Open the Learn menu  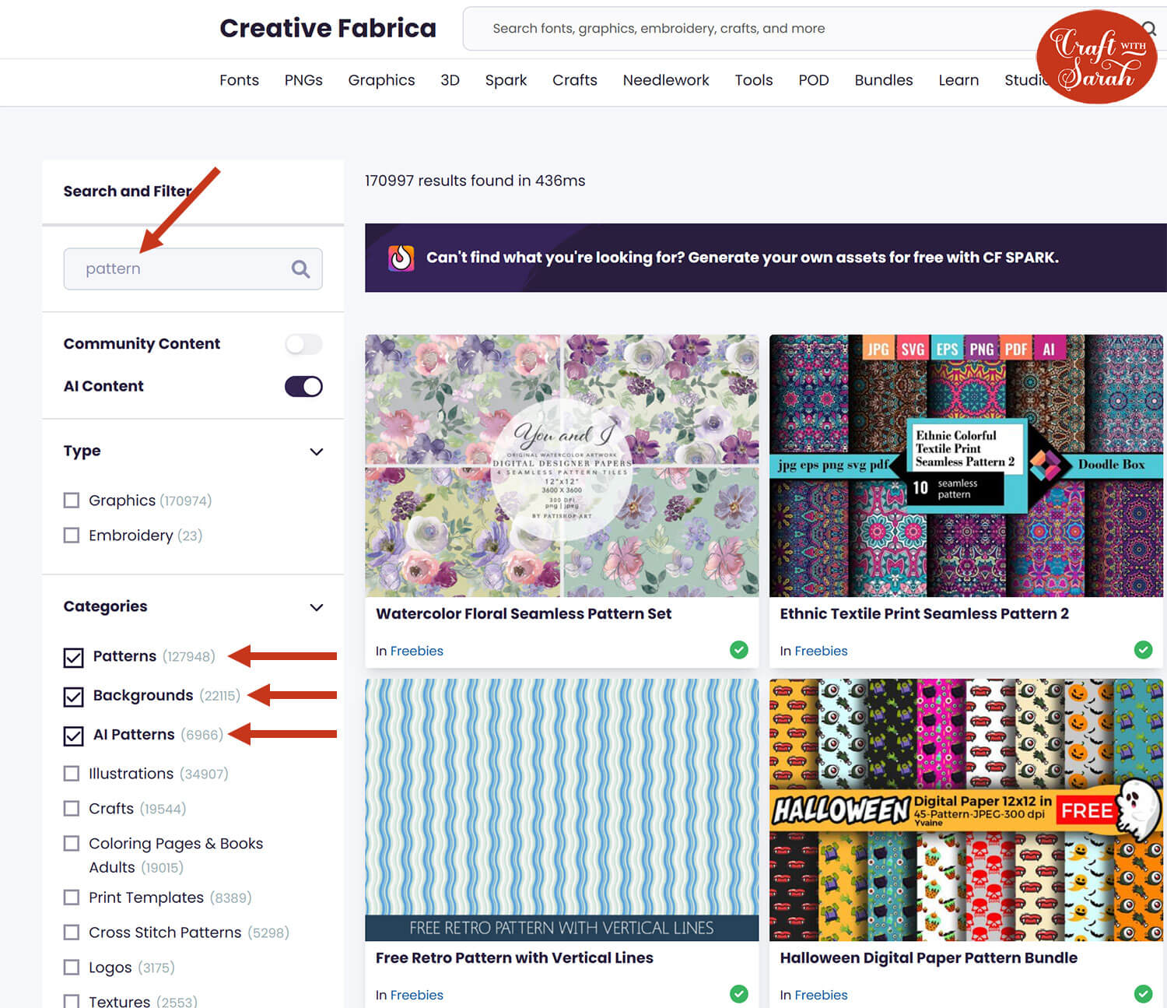coord(958,80)
